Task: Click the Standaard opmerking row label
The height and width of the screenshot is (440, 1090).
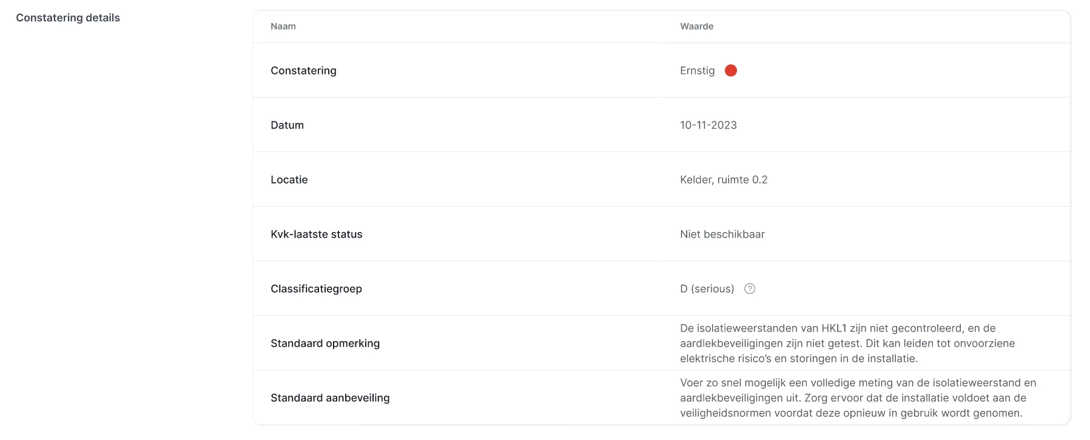Action: [325, 343]
